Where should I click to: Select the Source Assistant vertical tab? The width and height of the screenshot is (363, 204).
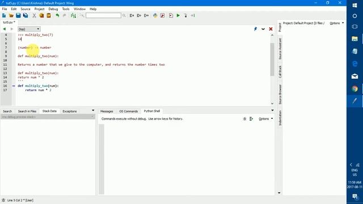tap(280, 49)
